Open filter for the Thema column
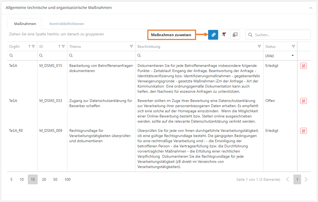The width and height of the screenshot is (318, 202). click(x=131, y=46)
